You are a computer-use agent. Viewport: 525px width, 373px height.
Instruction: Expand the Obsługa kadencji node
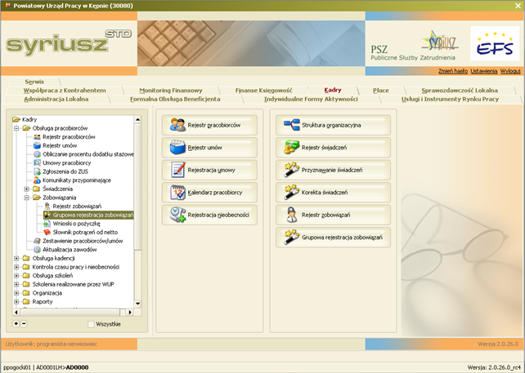click(x=16, y=259)
